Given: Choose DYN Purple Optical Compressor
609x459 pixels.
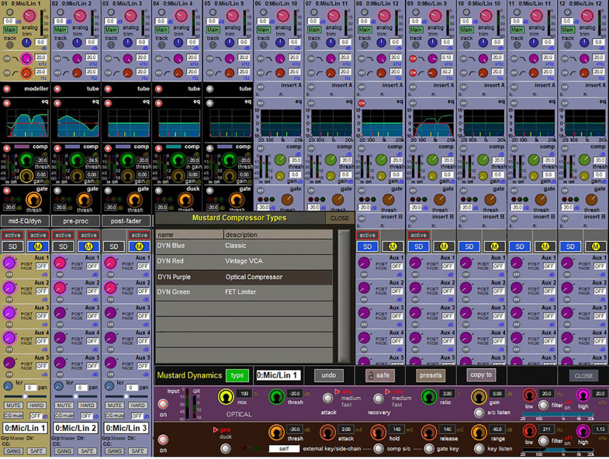Looking at the screenshot, I should (244, 277).
